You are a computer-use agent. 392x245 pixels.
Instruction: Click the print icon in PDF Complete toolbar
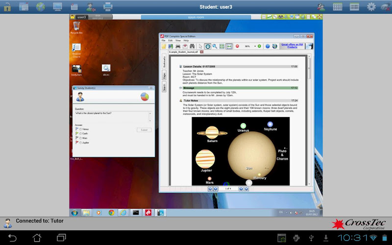[x=178, y=46]
